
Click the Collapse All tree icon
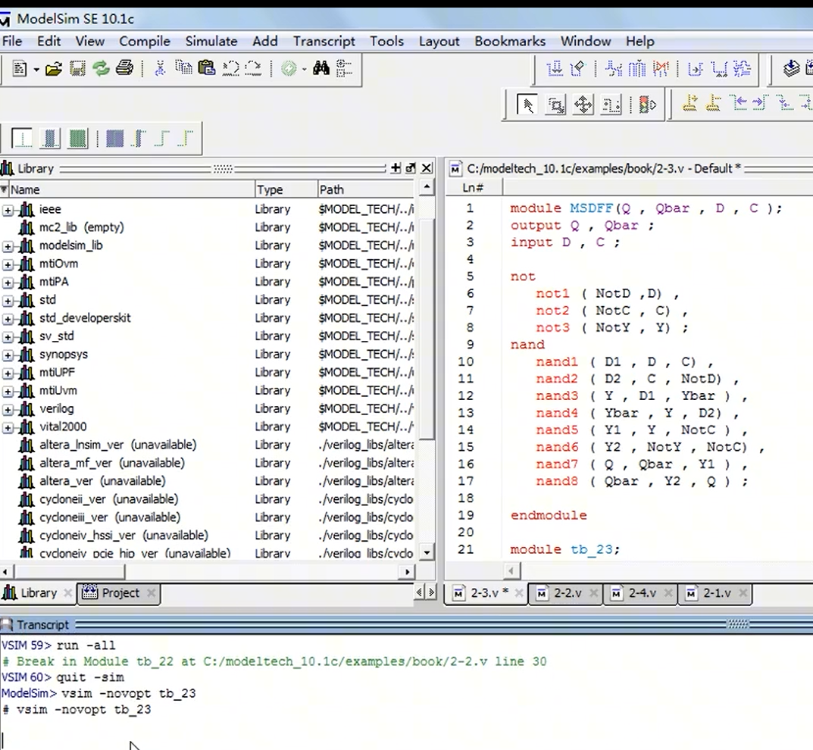click(344, 68)
